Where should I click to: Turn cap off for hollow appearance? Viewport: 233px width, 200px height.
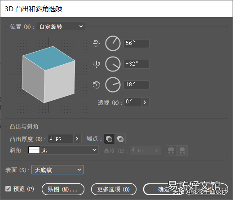[x=120, y=139]
